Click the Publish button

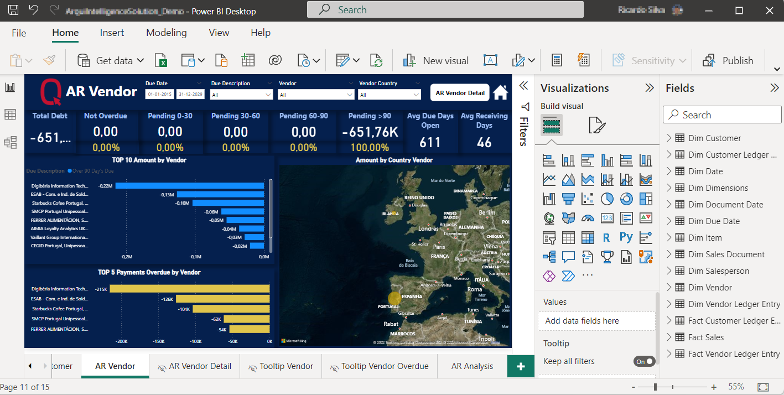[728, 60]
